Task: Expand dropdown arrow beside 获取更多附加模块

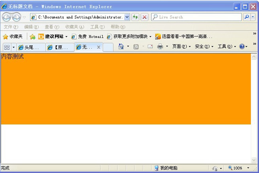Action: click(x=150, y=36)
